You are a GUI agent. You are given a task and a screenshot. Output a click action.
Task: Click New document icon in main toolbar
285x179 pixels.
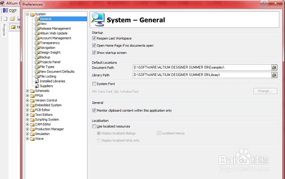(6, 19)
